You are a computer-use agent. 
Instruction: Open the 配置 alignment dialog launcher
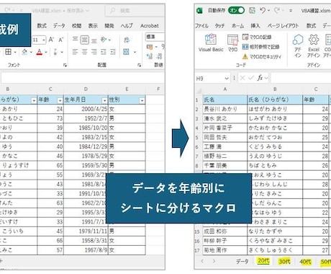[x=139, y=65]
